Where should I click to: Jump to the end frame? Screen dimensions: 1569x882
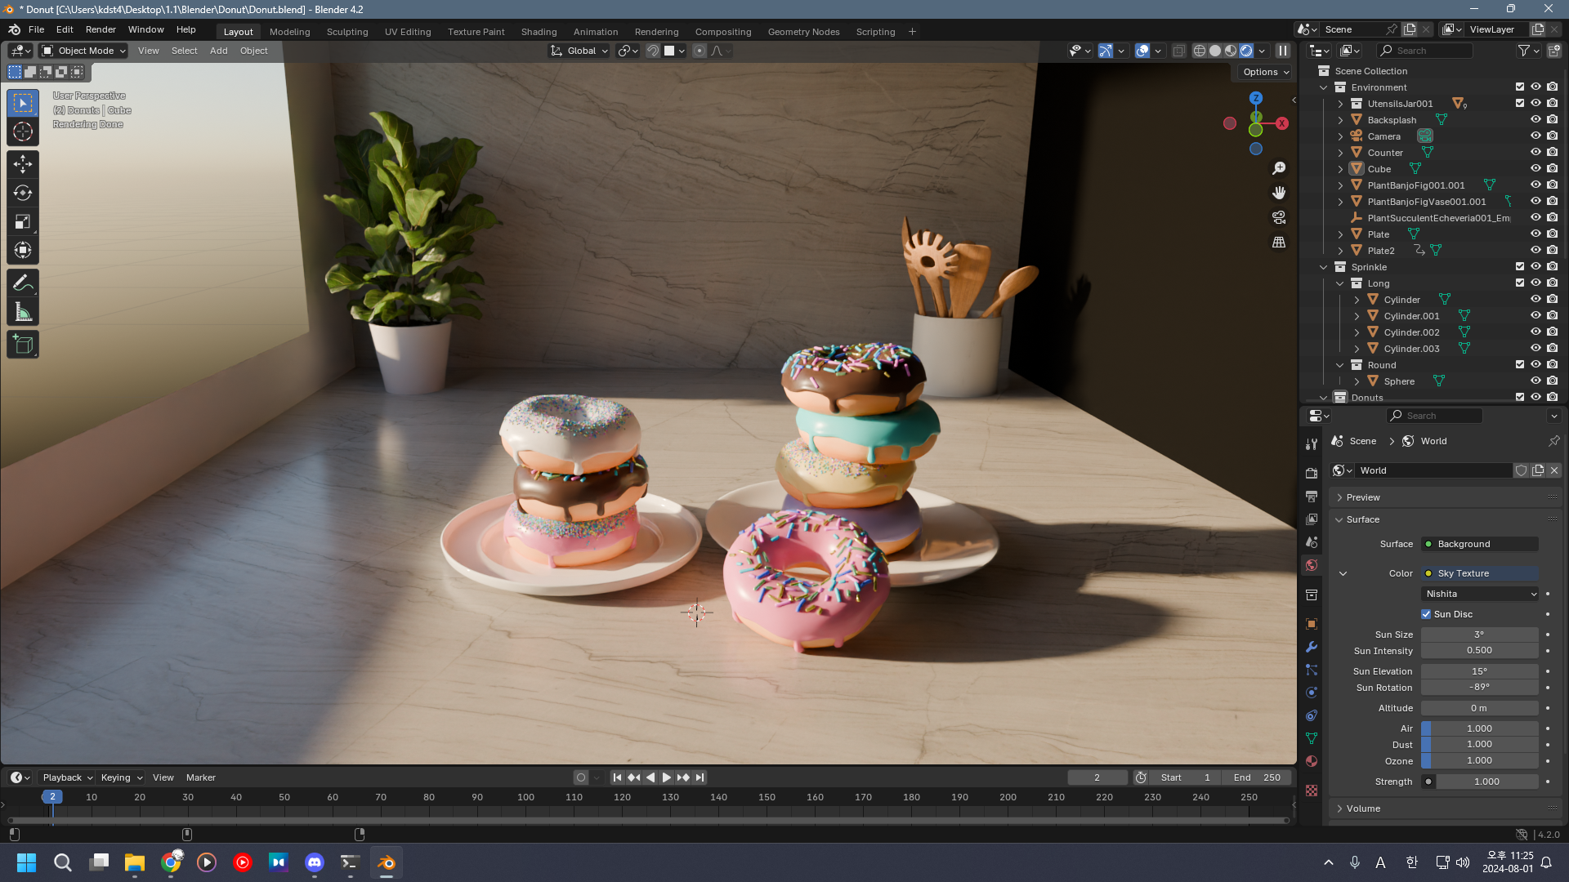[700, 777]
